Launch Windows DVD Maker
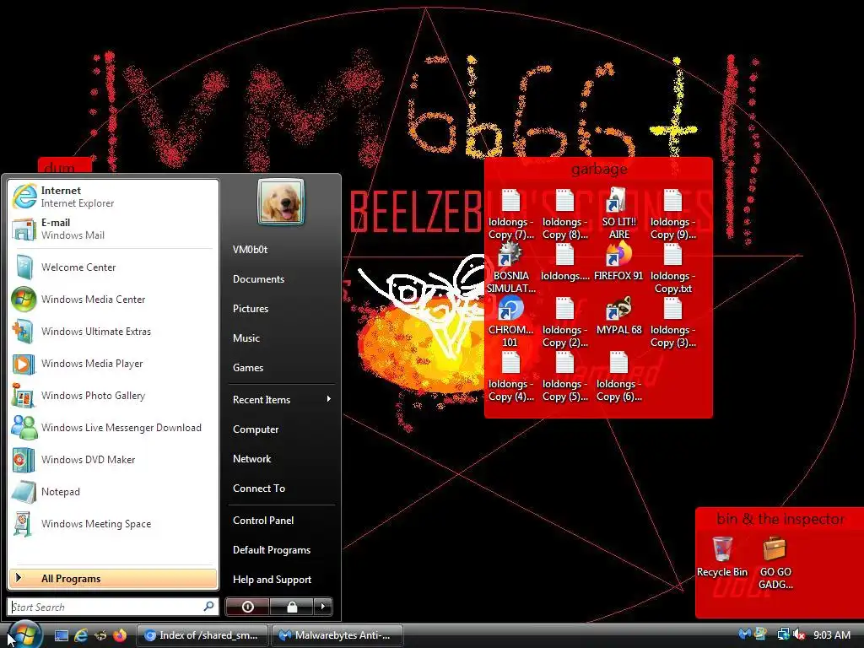864x648 pixels. (113, 460)
